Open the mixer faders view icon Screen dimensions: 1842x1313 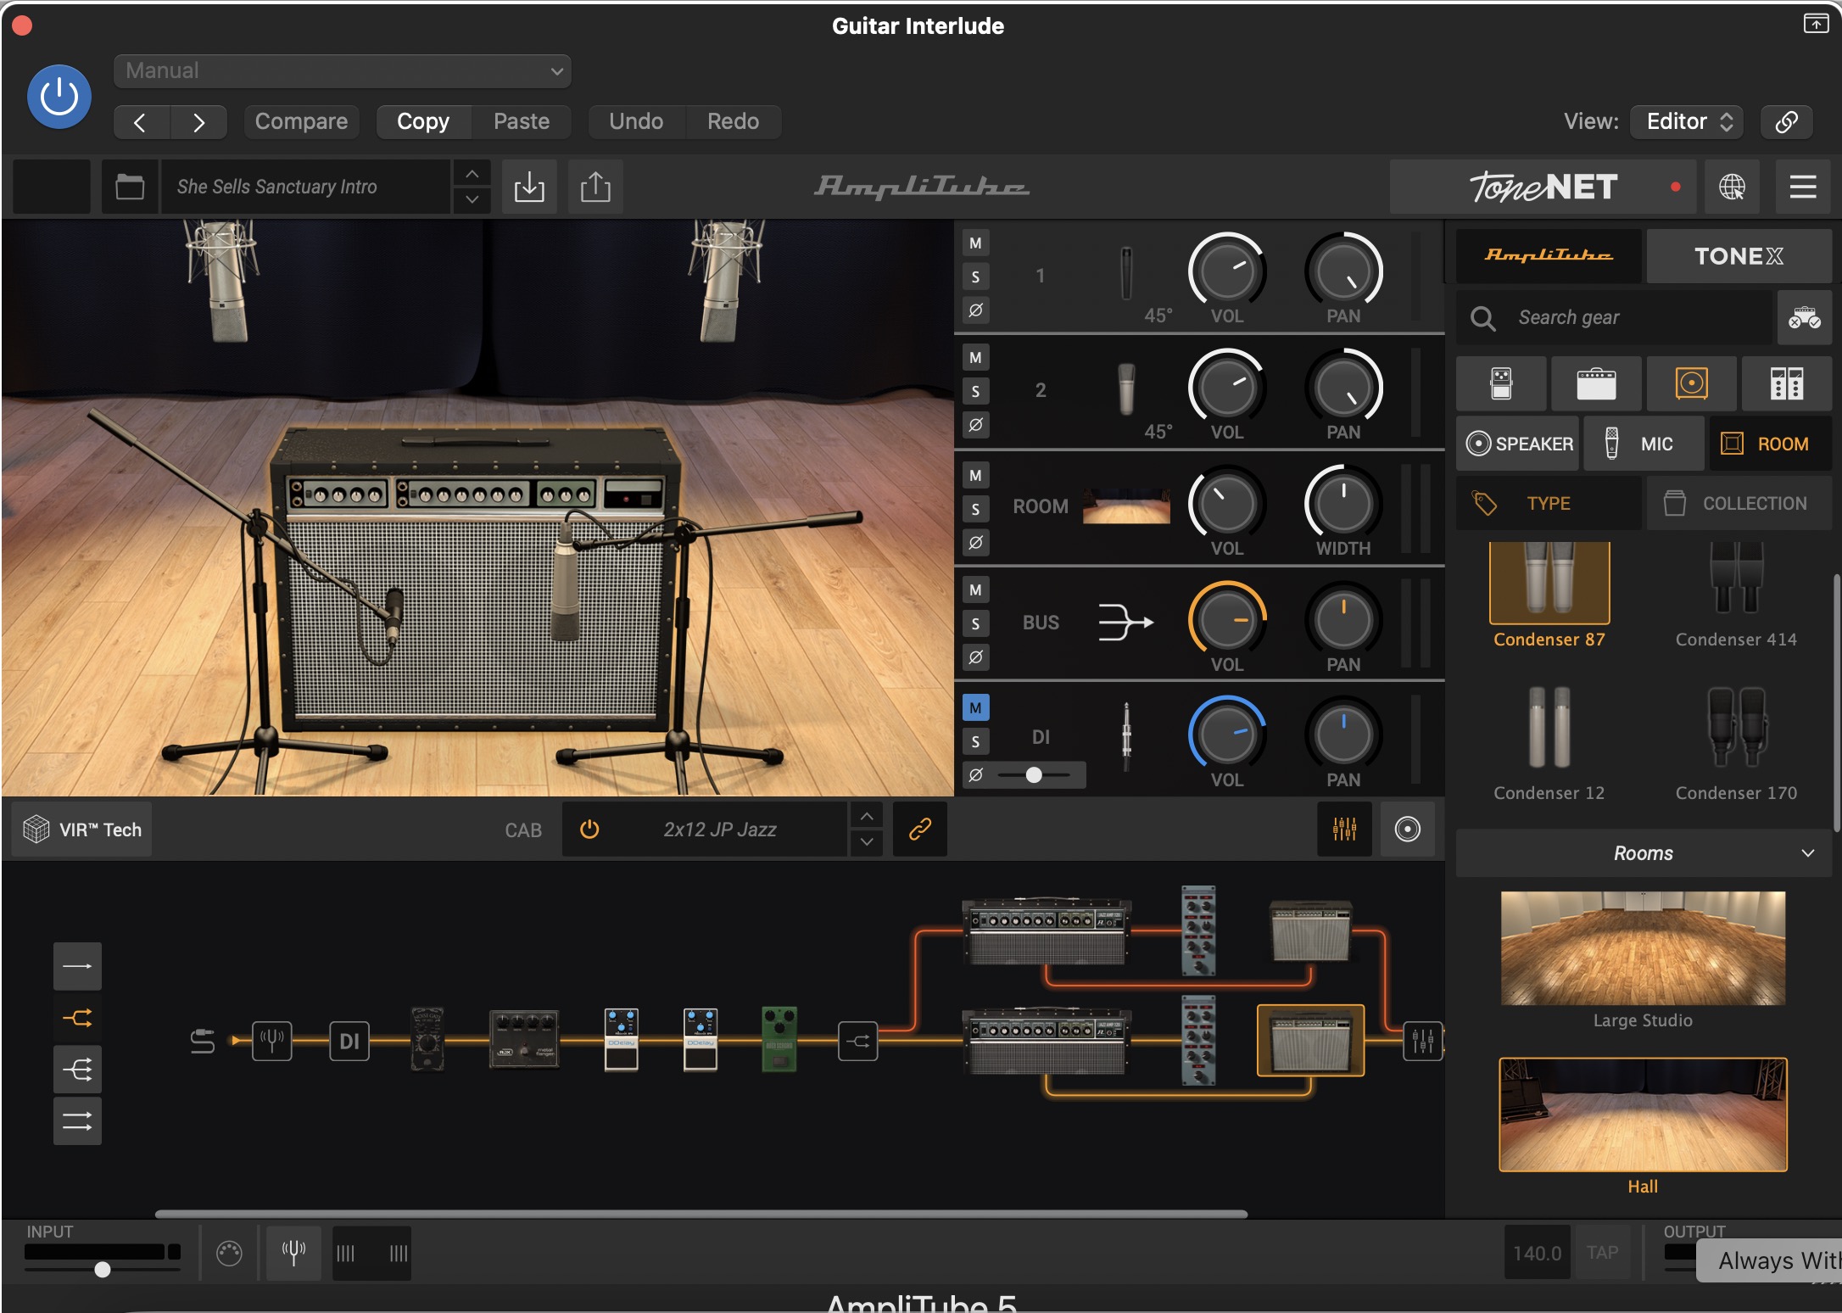(1344, 830)
